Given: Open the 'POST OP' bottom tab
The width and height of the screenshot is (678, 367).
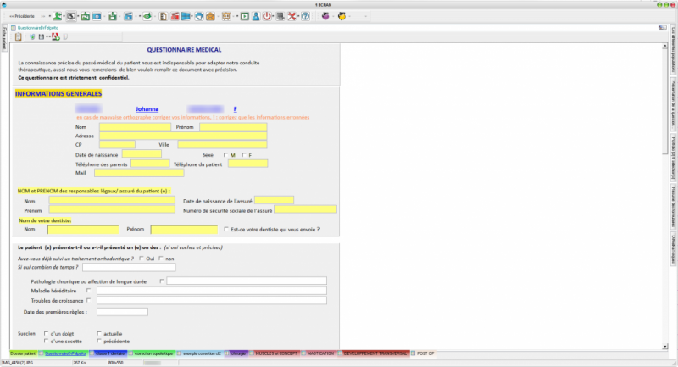Looking at the screenshot, I should tap(425, 353).
